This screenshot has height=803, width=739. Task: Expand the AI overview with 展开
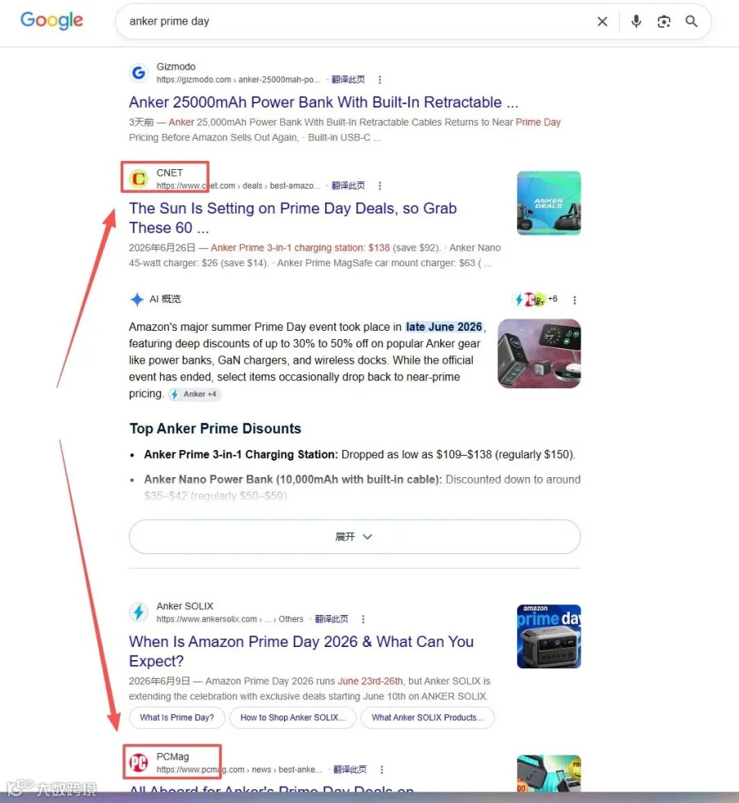pyautogui.click(x=355, y=537)
